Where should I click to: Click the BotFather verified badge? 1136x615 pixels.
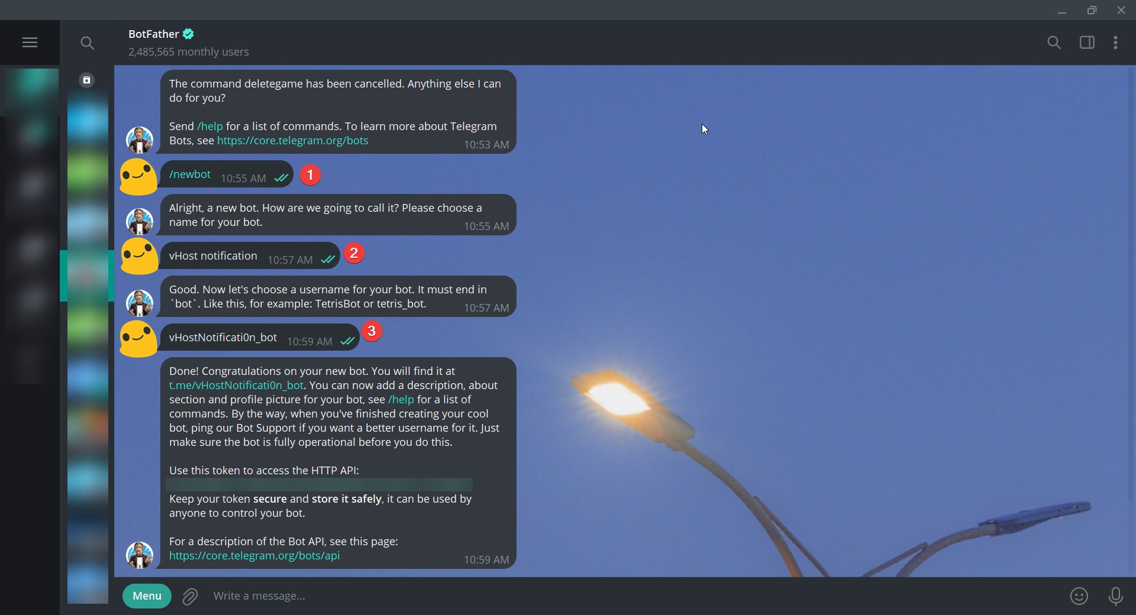click(x=188, y=34)
